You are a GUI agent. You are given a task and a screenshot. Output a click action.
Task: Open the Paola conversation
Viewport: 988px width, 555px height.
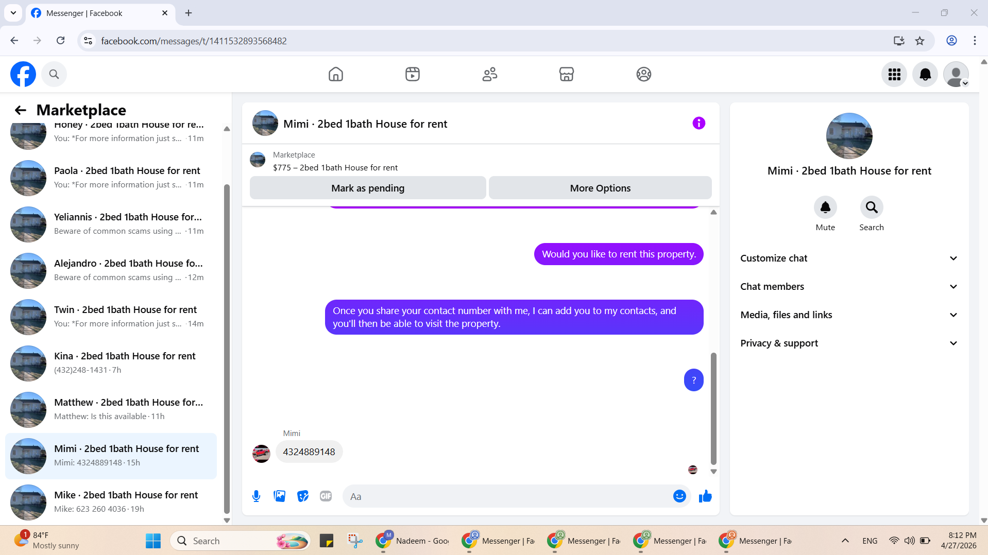tap(111, 178)
